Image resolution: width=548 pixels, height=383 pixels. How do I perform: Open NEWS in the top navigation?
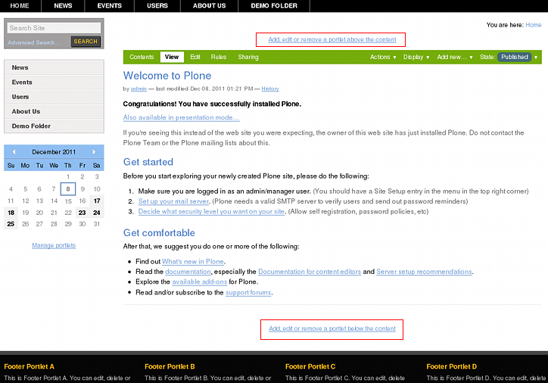tap(63, 6)
